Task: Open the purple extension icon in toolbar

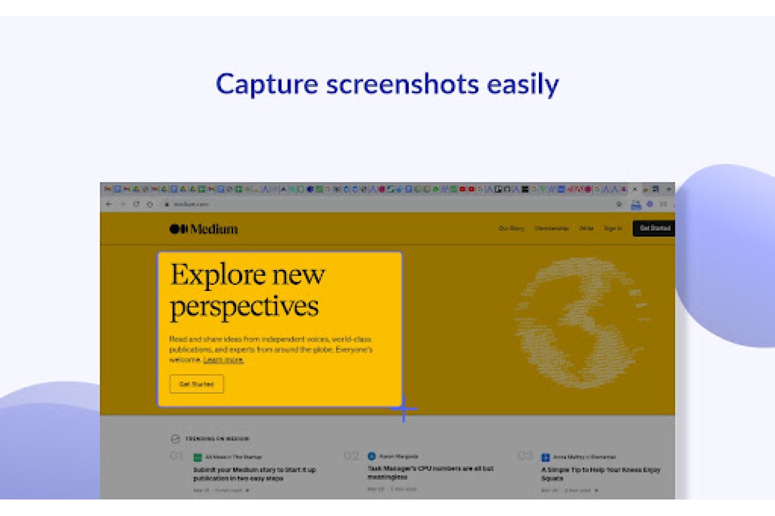Action: tap(650, 204)
